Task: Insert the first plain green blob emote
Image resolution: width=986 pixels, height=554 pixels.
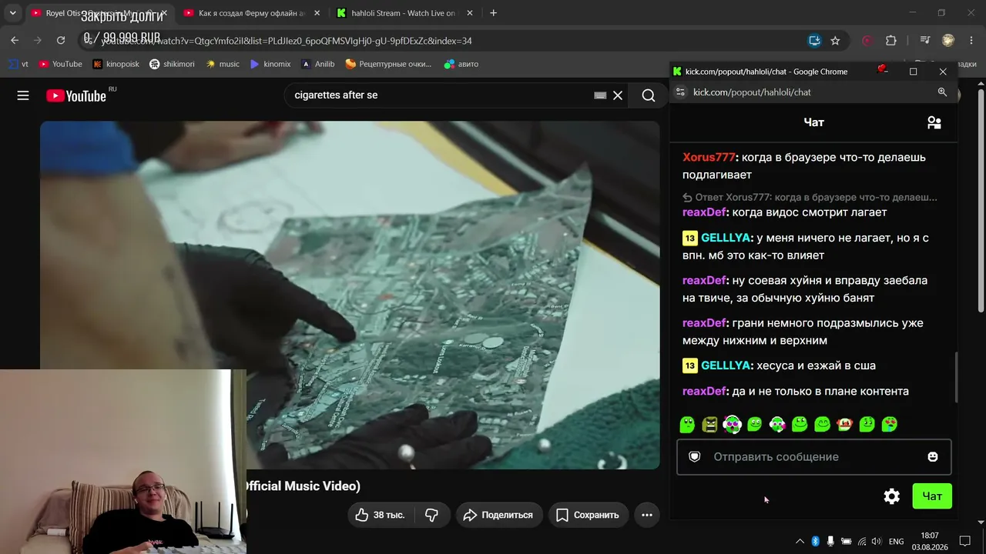Action: coord(687,424)
